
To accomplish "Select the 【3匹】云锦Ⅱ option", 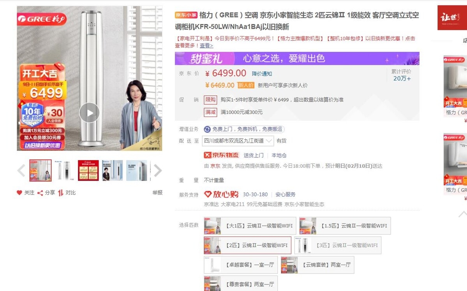I will click(338, 245).
